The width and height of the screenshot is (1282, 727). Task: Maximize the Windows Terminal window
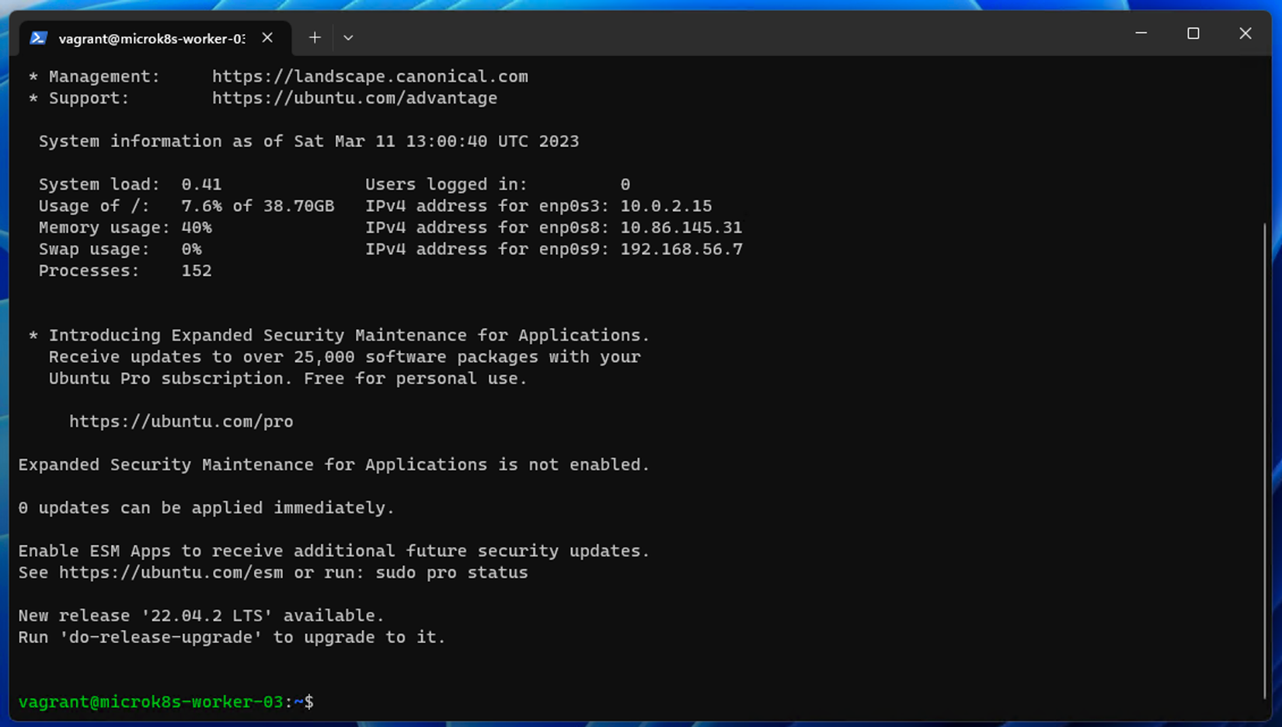point(1193,33)
